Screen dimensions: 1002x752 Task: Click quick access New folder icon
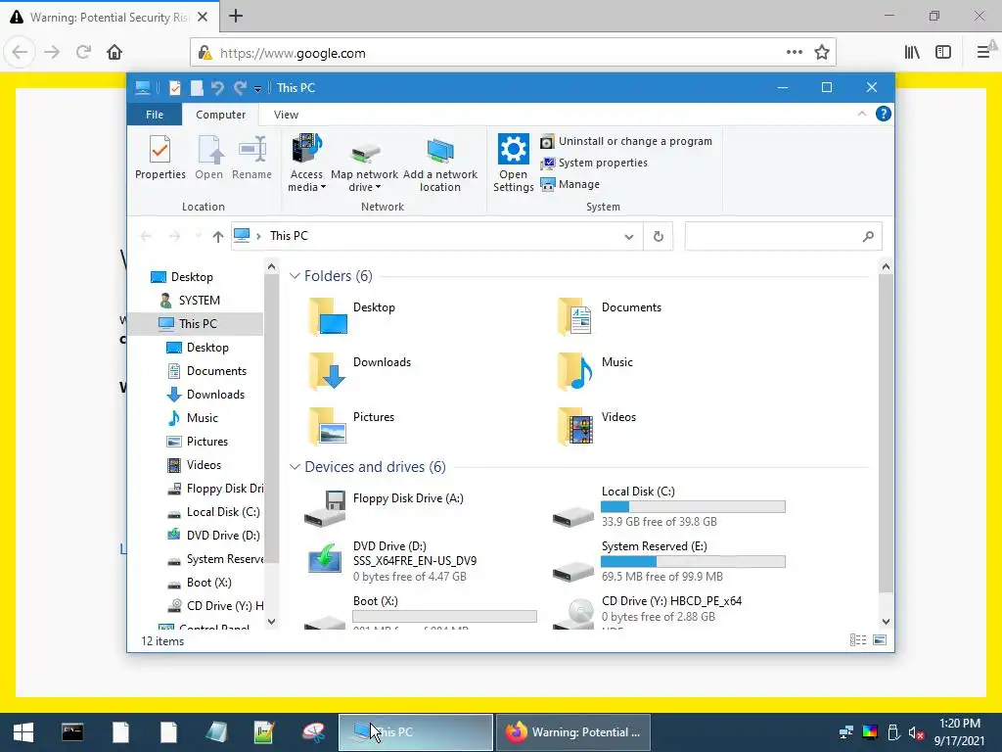click(x=197, y=87)
